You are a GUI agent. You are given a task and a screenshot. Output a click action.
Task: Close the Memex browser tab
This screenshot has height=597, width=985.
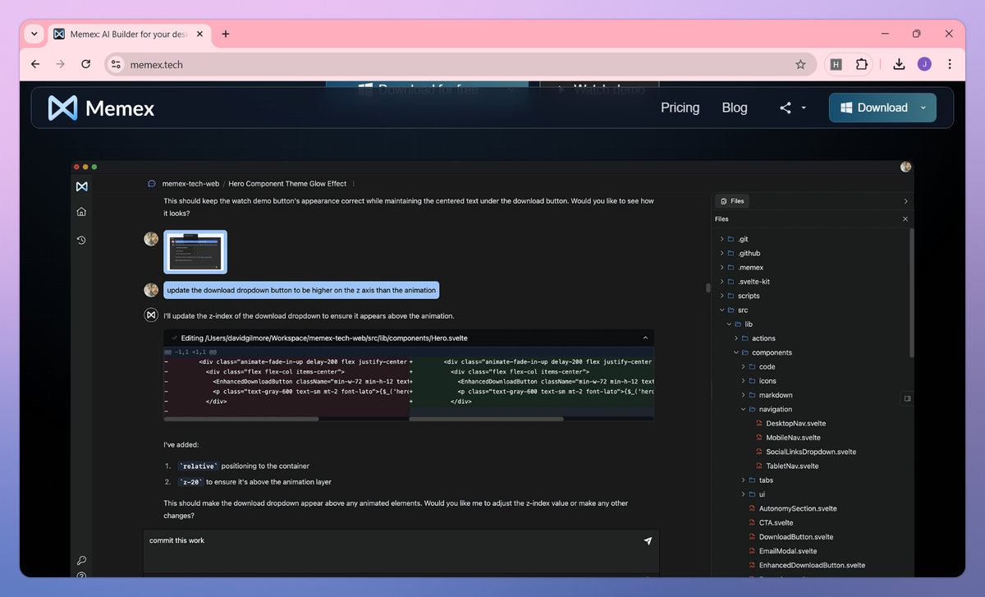201,34
